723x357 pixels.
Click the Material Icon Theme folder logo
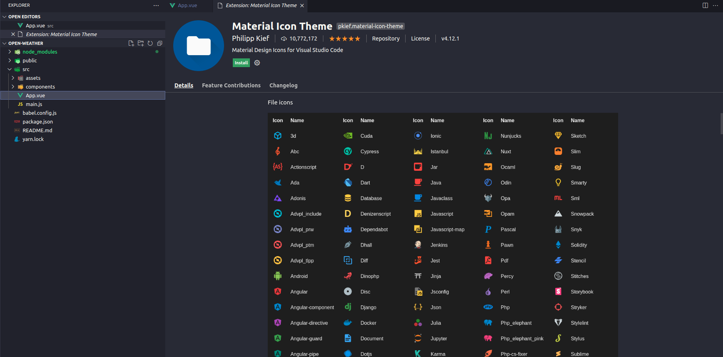pyautogui.click(x=199, y=46)
